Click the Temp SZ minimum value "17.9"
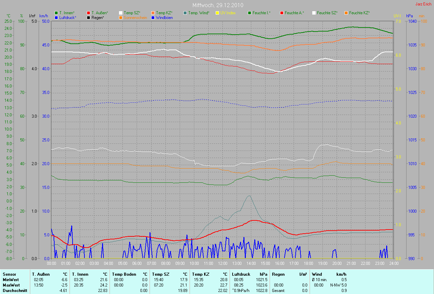434x294 pixels. pos(184,280)
